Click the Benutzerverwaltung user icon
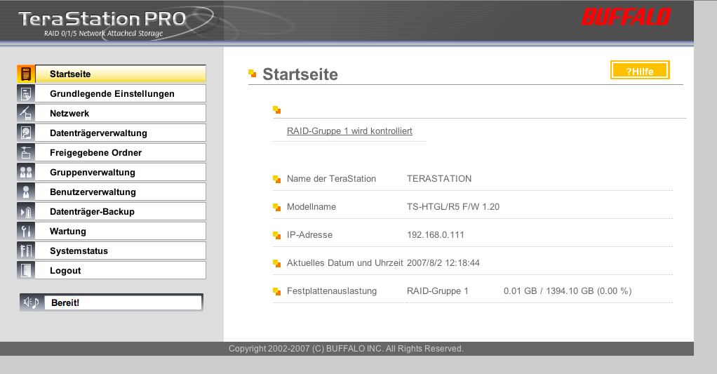 (x=26, y=192)
